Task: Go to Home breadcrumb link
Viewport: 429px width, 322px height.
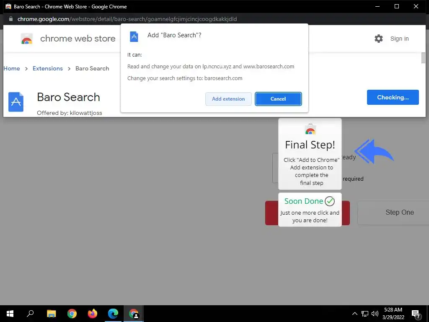Action: point(12,68)
